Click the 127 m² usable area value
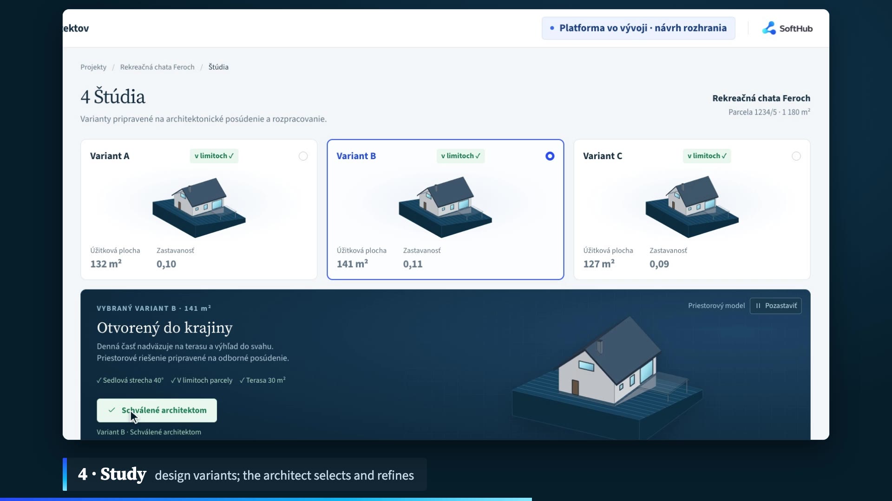The image size is (892, 501). (599, 264)
